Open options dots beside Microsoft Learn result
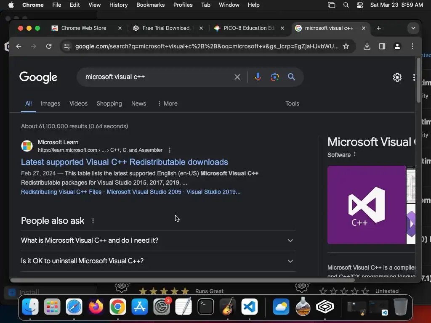 point(170,150)
